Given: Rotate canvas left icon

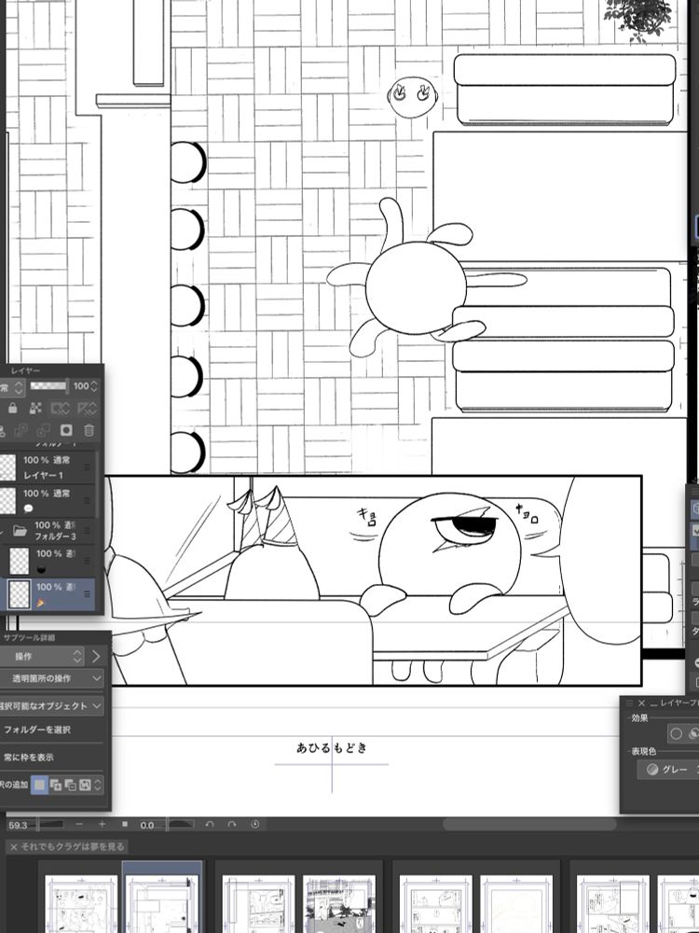Looking at the screenshot, I should pos(209,824).
